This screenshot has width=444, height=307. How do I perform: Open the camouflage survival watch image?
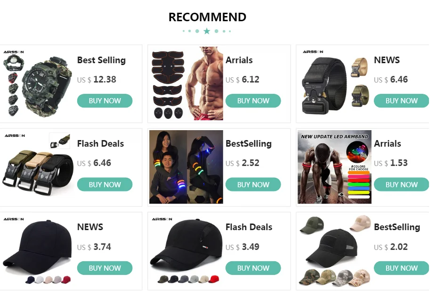coord(38,83)
